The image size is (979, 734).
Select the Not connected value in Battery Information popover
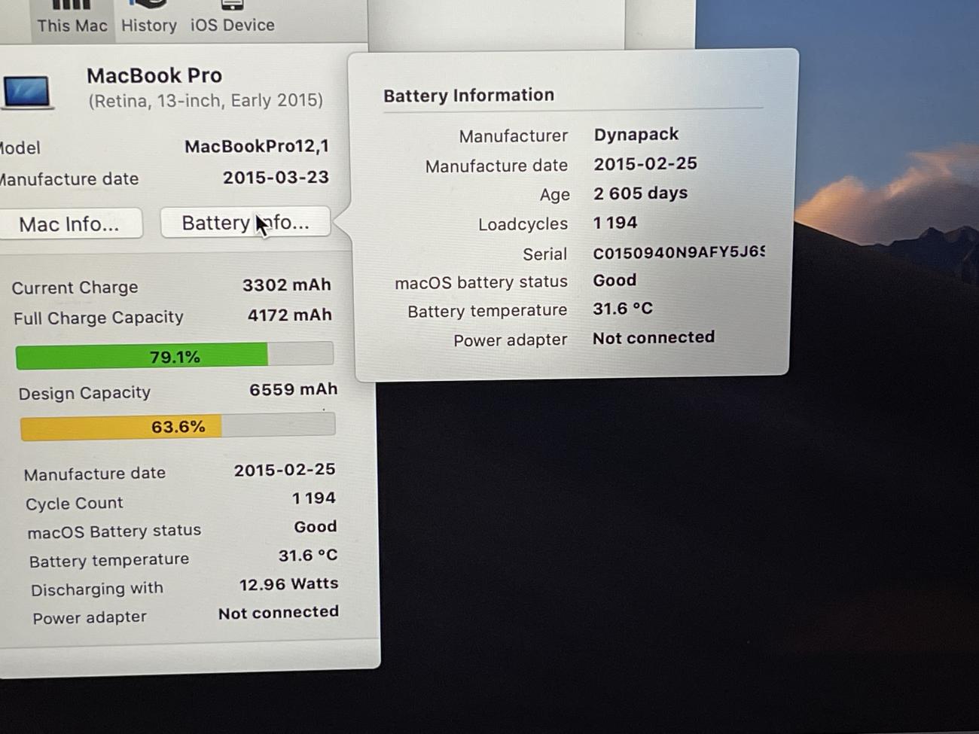pos(654,337)
